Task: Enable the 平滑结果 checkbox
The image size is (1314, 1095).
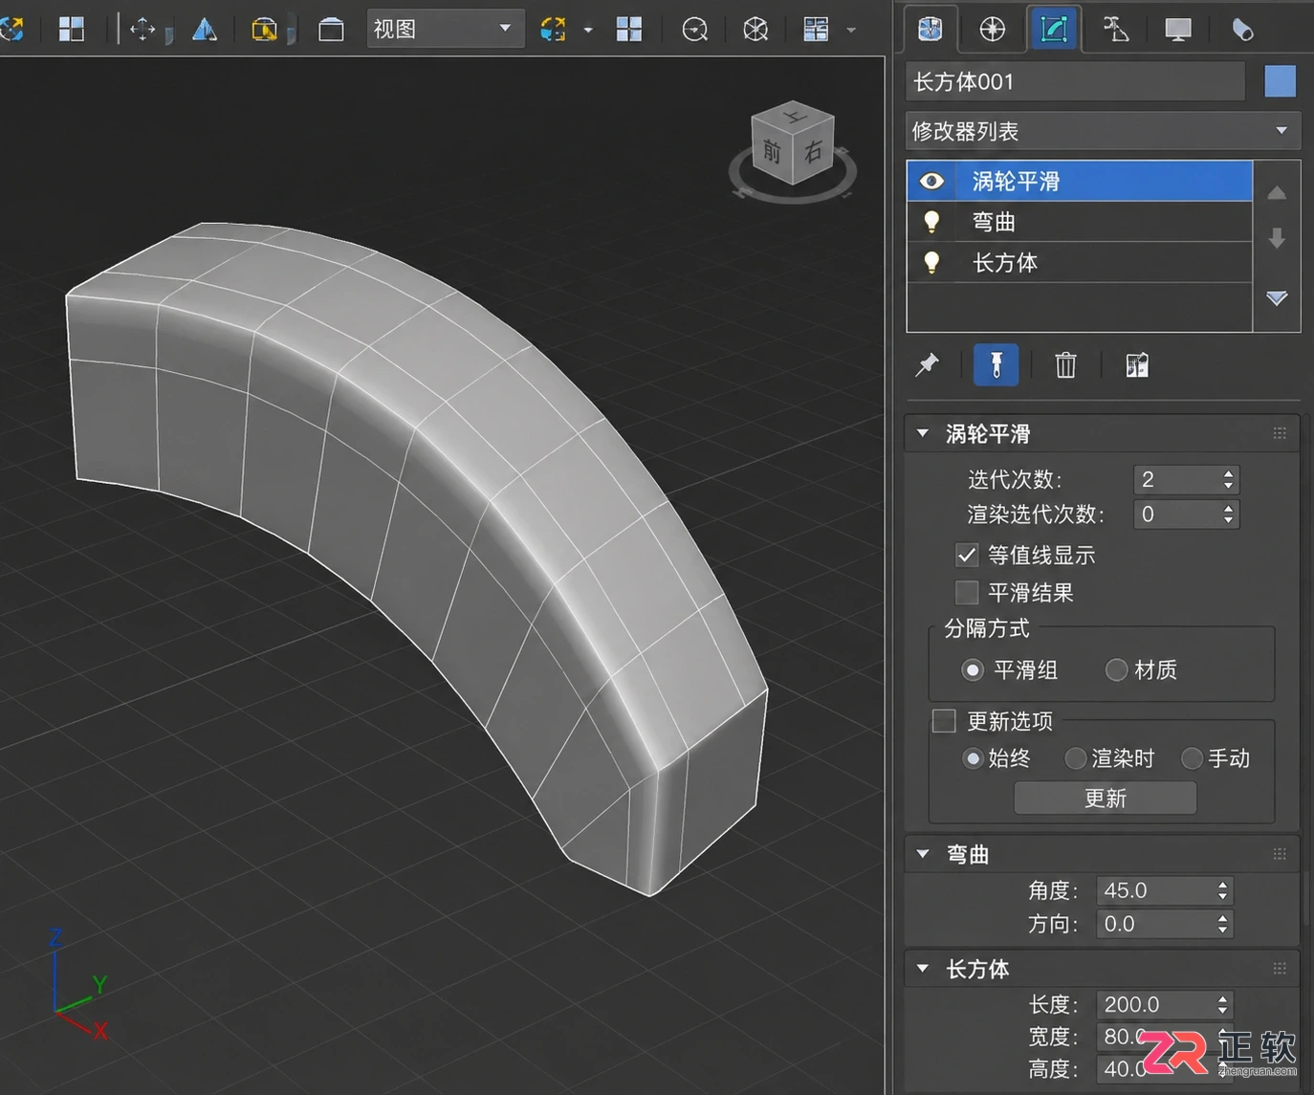Action: (x=967, y=592)
